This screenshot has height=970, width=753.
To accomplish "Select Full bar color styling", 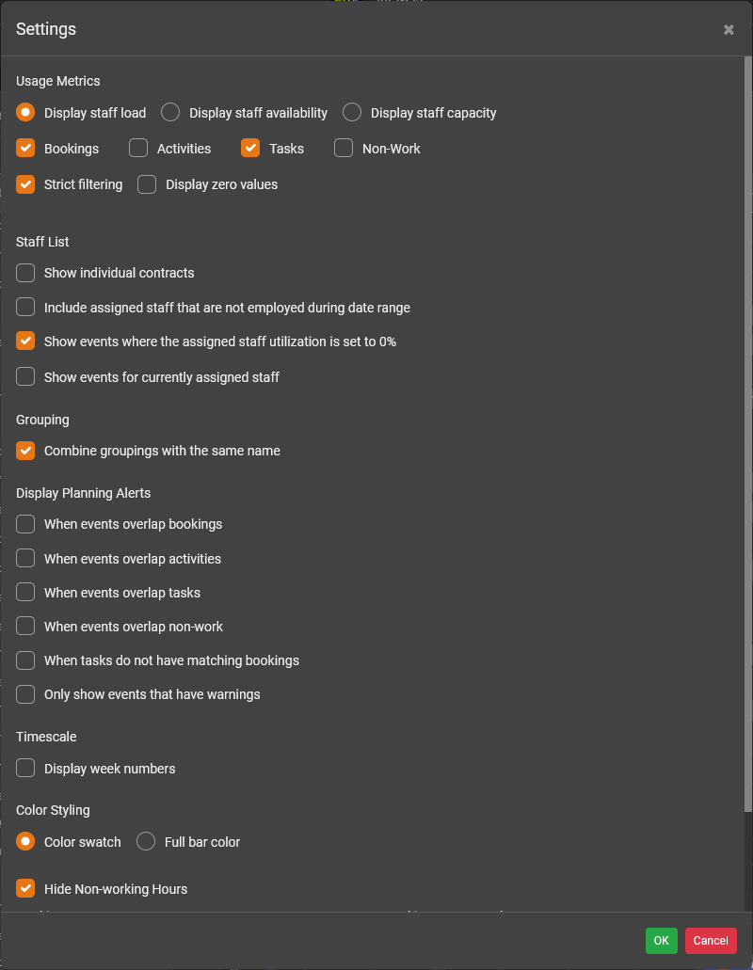I will (x=146, y=842).
